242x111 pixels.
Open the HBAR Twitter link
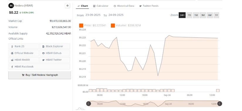point(55,60)
